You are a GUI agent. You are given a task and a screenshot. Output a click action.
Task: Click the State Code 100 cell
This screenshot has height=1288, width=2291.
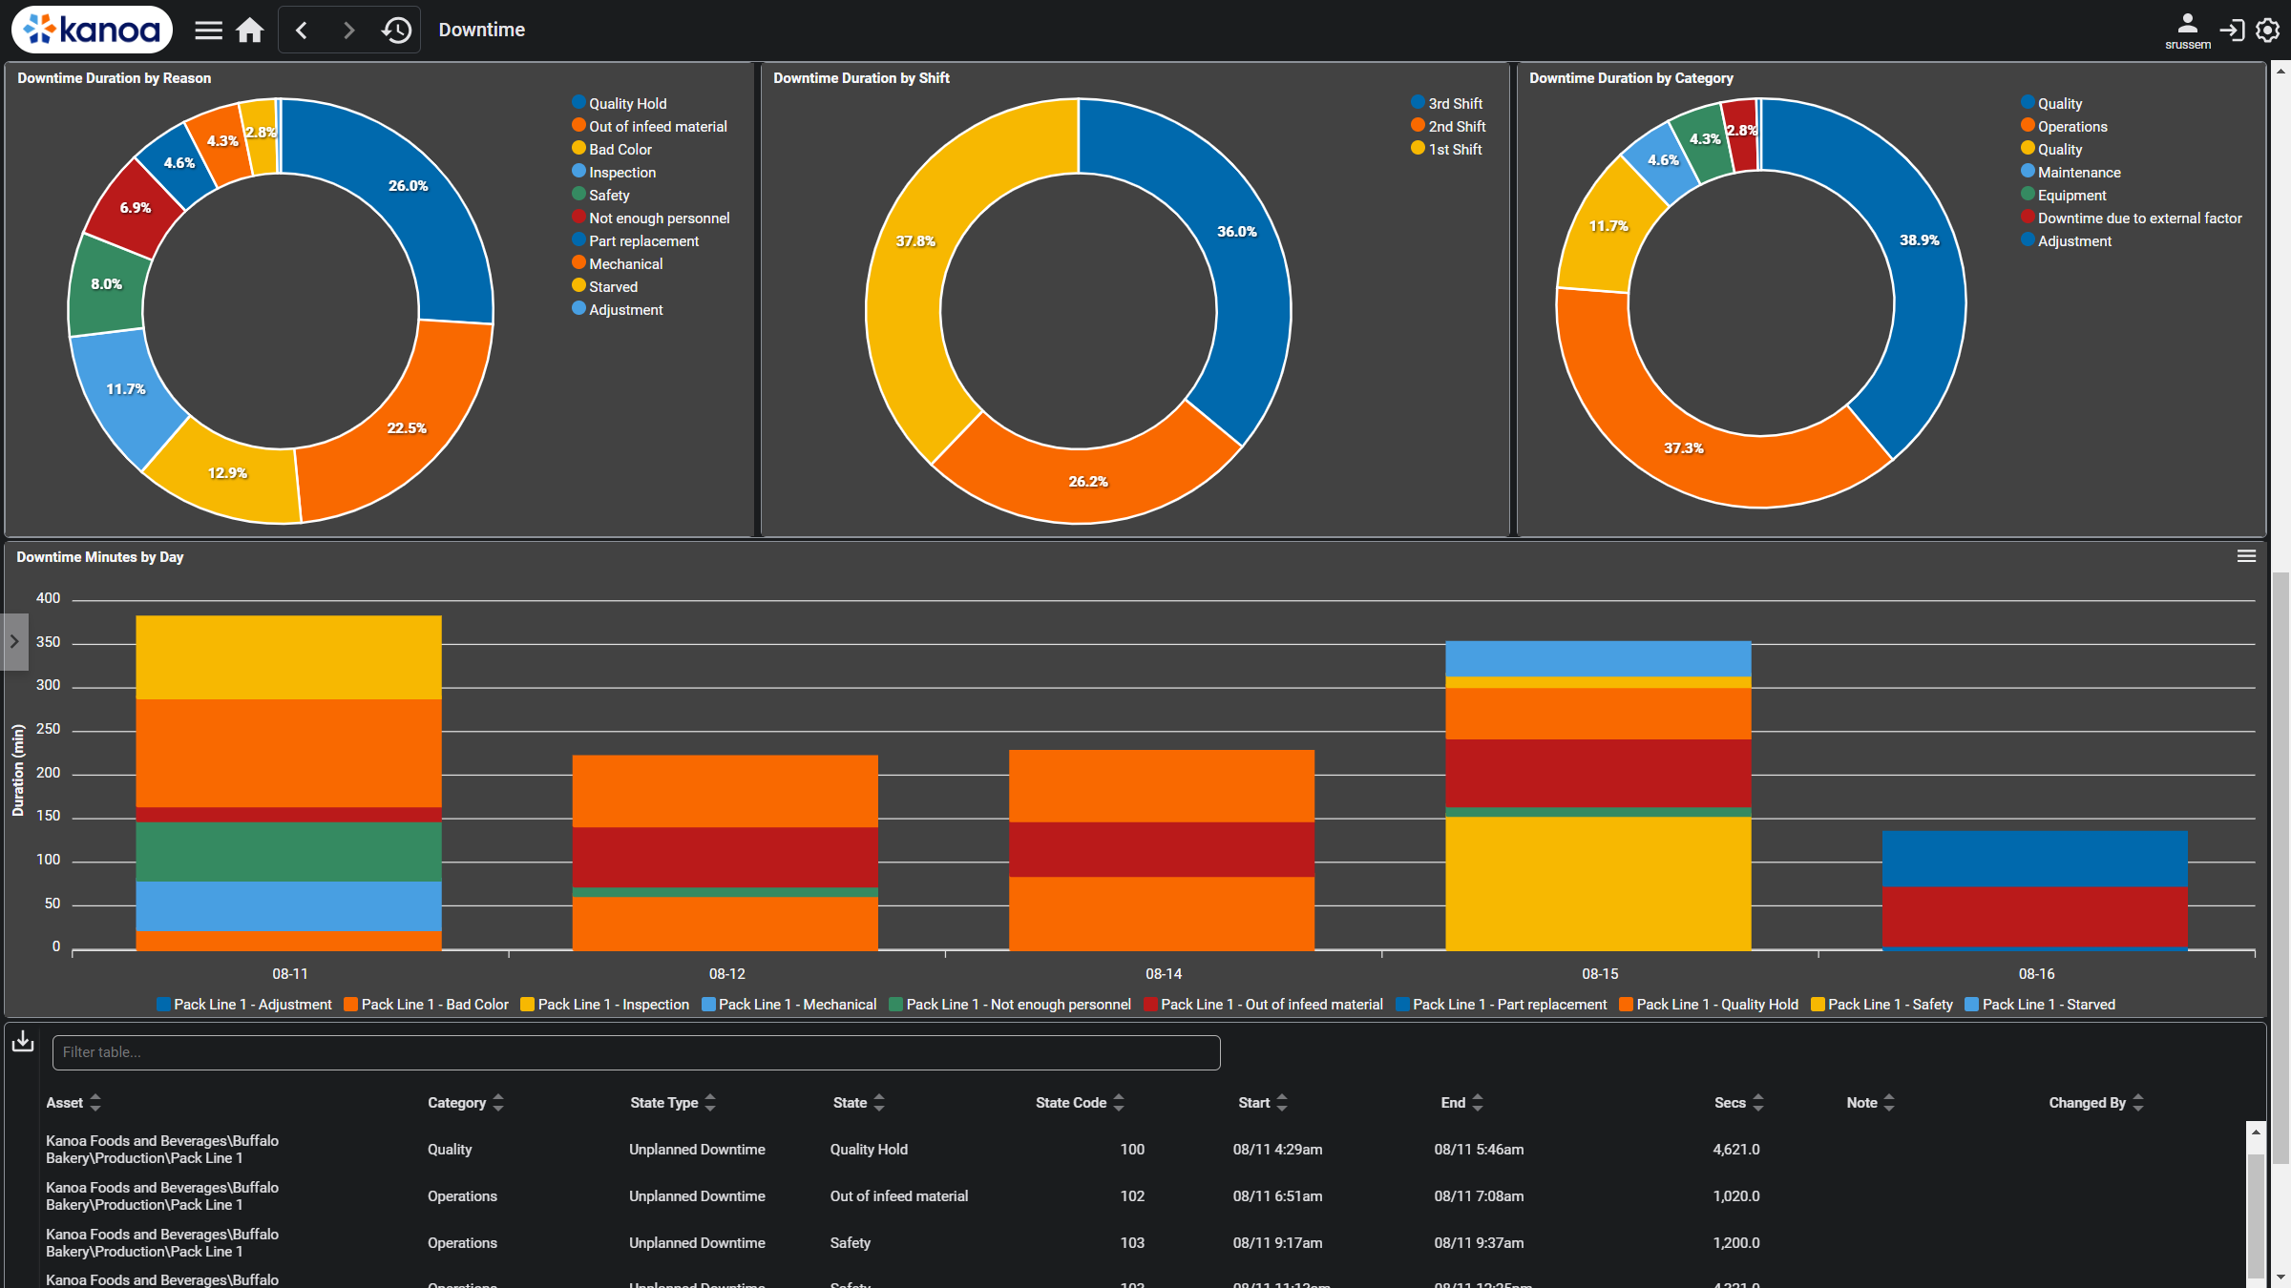coord(1132,1150)
